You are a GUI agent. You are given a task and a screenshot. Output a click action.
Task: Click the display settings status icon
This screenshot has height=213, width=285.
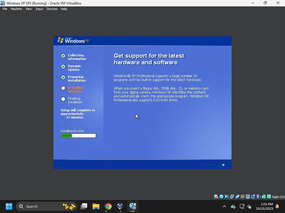click(x=248, y=197)
